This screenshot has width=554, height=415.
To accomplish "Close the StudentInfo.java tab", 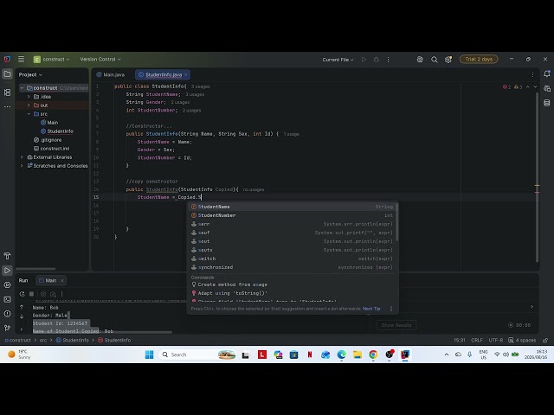I will (186, 75).
